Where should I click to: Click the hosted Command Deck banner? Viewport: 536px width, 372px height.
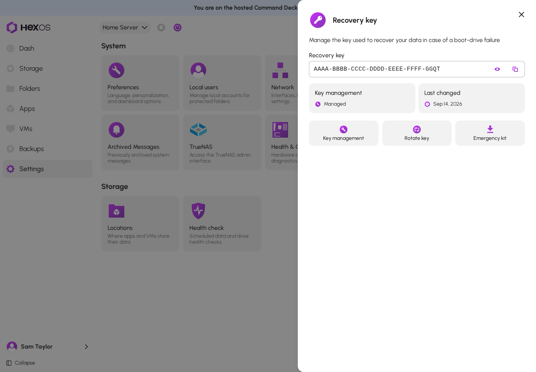coord(149,7)
